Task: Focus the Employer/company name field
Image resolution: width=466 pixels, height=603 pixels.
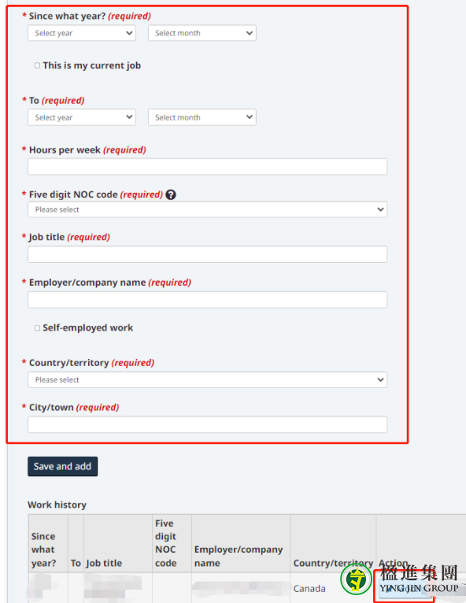Action: click(207, 300)
